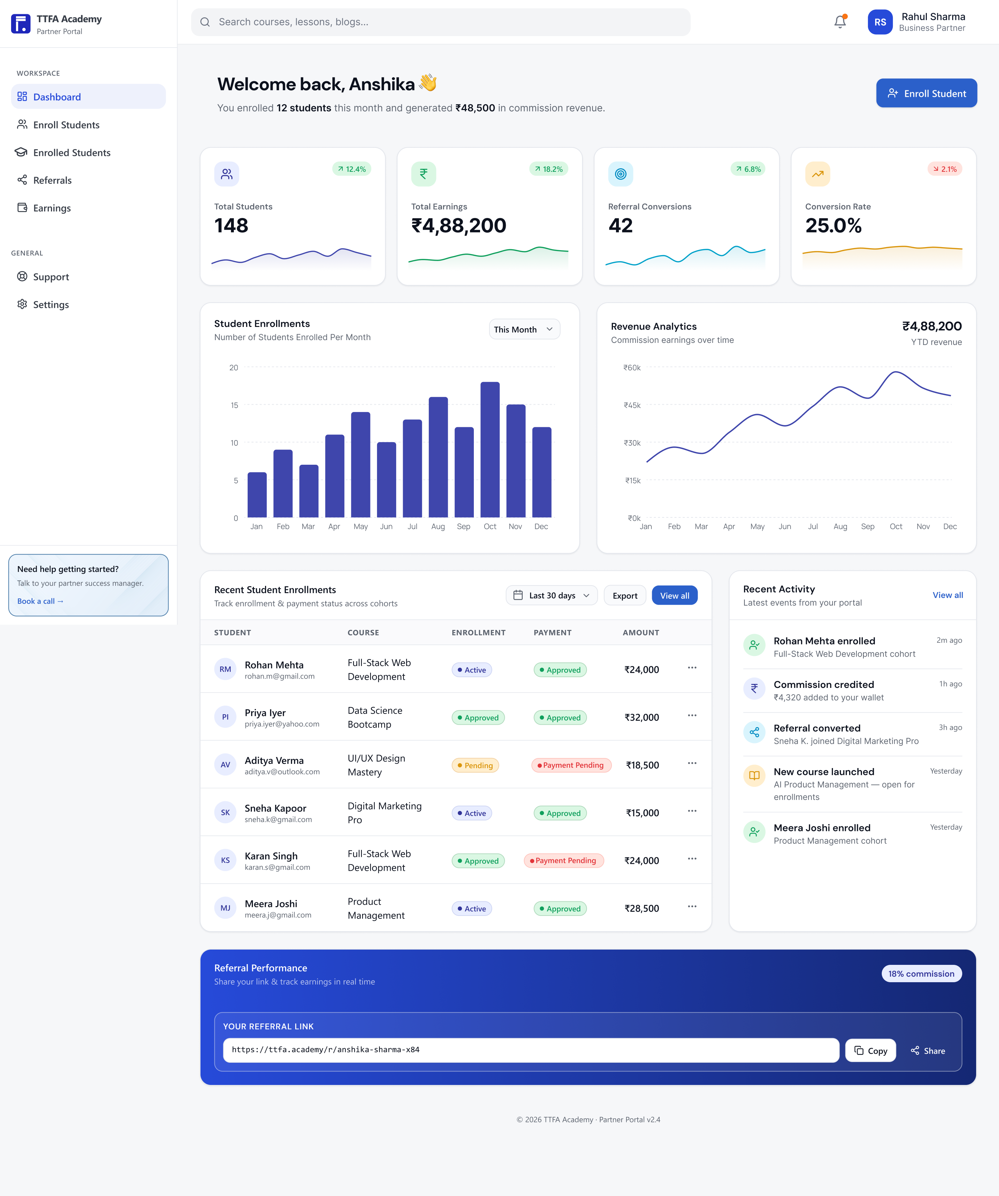Click the Total Students card icon
The height and width of the screenshot is (1196, 999).
click(227, 174)
